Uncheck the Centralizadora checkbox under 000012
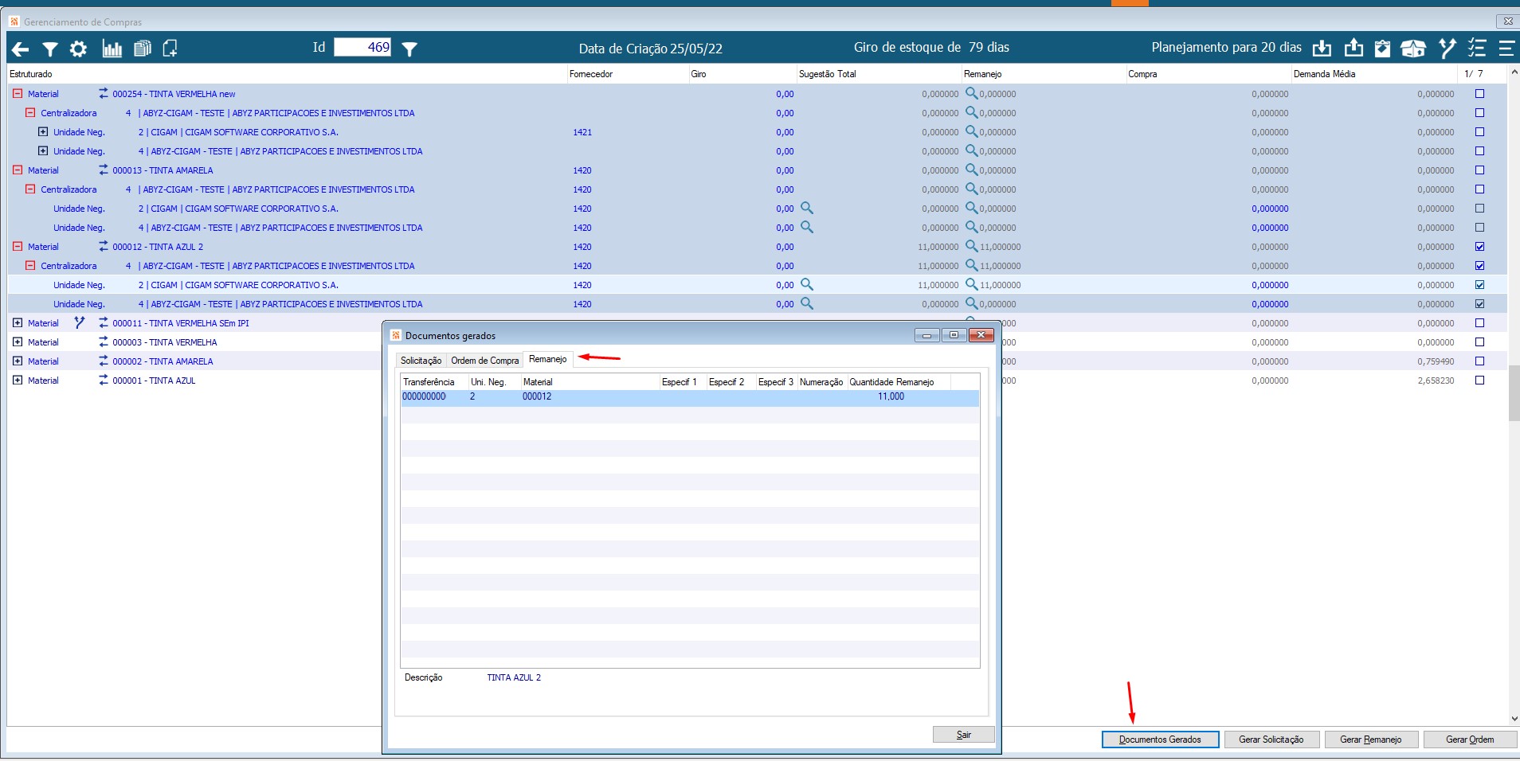Viewport: 1520px width, 761px height. (1479, 266)
